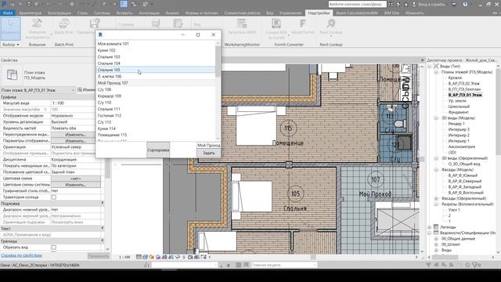Switch to the Аннотации ribbon tab

pos(150,13)
